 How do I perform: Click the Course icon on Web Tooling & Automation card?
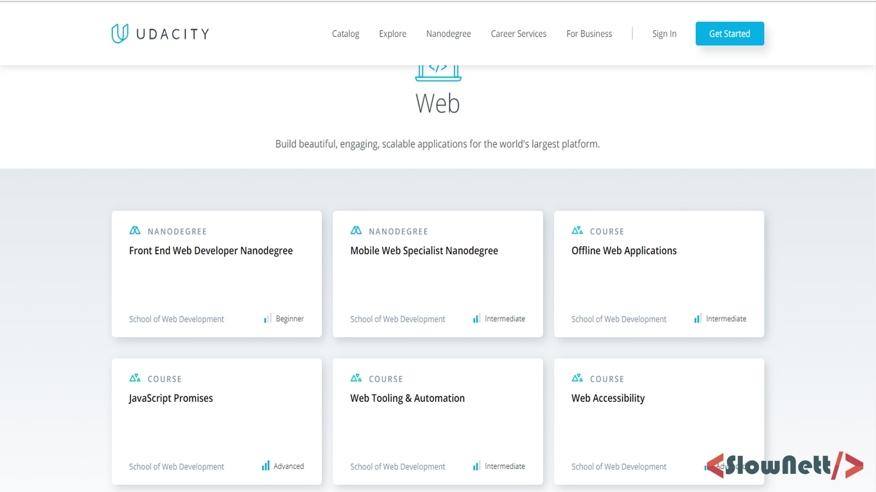(x=356, y=378)
